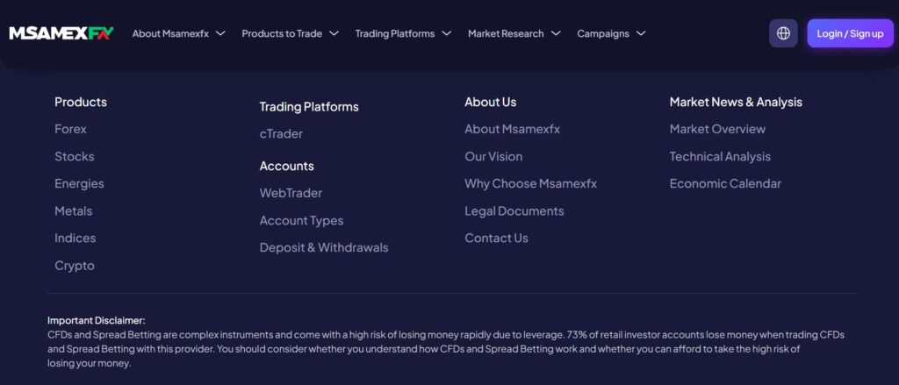Open the Campaigns menu

pyautogui.click(x=610, y=33)
